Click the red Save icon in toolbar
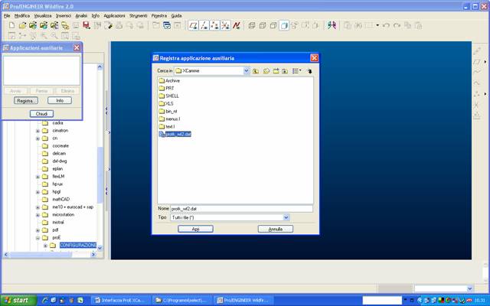The width and height of the screenshot is (490, 306). pyautogui.click(x=87, y=25)
